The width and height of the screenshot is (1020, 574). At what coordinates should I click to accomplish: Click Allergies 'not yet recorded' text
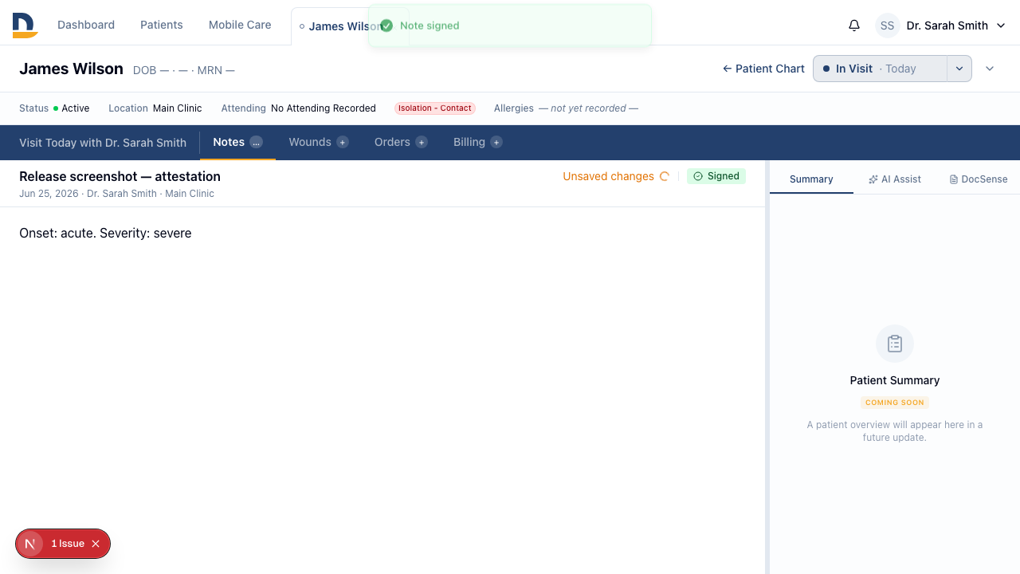point(588,108)
